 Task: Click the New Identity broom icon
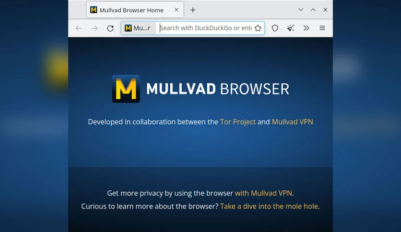click(291, 28)
